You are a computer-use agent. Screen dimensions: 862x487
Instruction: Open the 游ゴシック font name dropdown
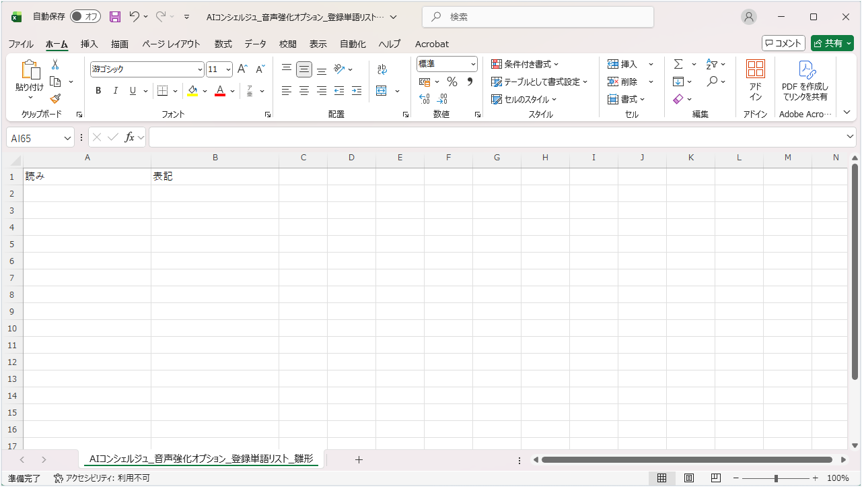pos(200,69)
